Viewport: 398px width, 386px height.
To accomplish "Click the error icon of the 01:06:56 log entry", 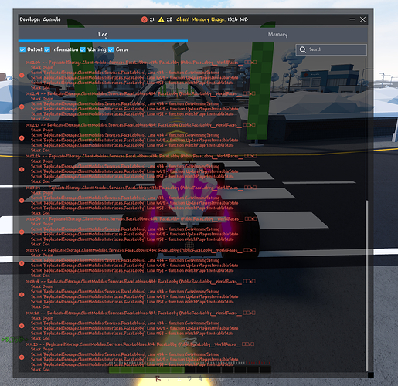I will pos(22,232).
